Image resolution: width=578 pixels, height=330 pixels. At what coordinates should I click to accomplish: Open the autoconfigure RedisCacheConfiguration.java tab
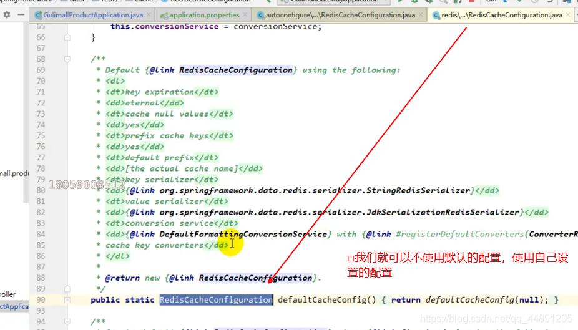pyautogui.click(x=340, y=15)
